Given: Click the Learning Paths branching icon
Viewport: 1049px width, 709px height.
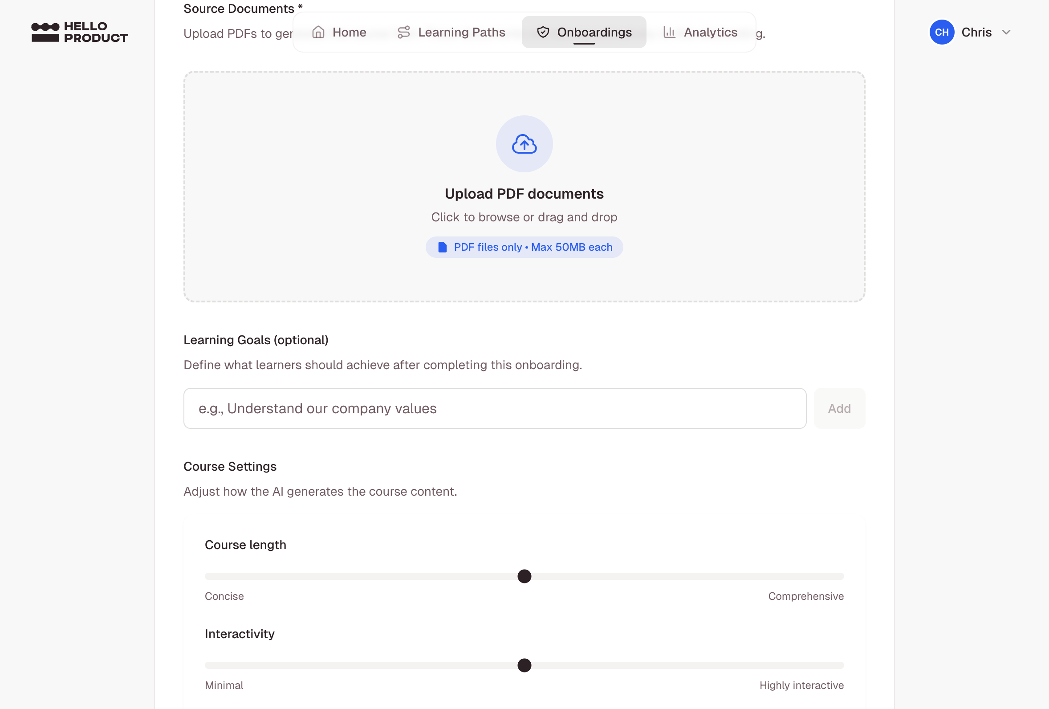Looking at the screenshot, I should point(404,32).
